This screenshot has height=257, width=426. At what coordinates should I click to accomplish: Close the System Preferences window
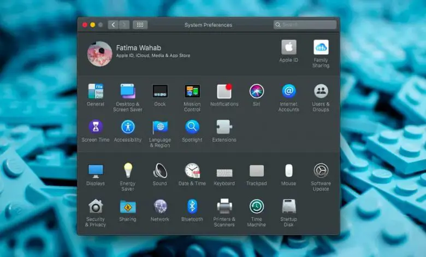[x=85, y=25]
